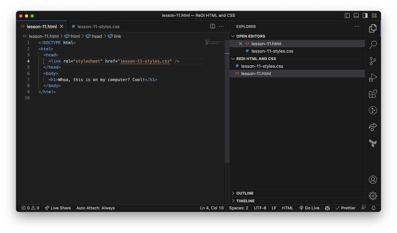This screenshot has width=397, height=233.
Task: Open the notifications bell
Action: pyautogui.click(x=374, y=208)
